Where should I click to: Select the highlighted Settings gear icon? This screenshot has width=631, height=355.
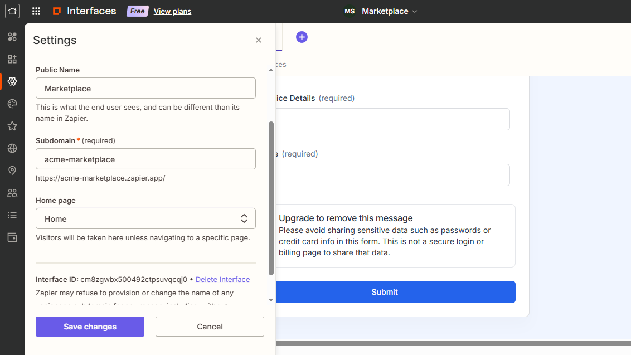(12, 81)
